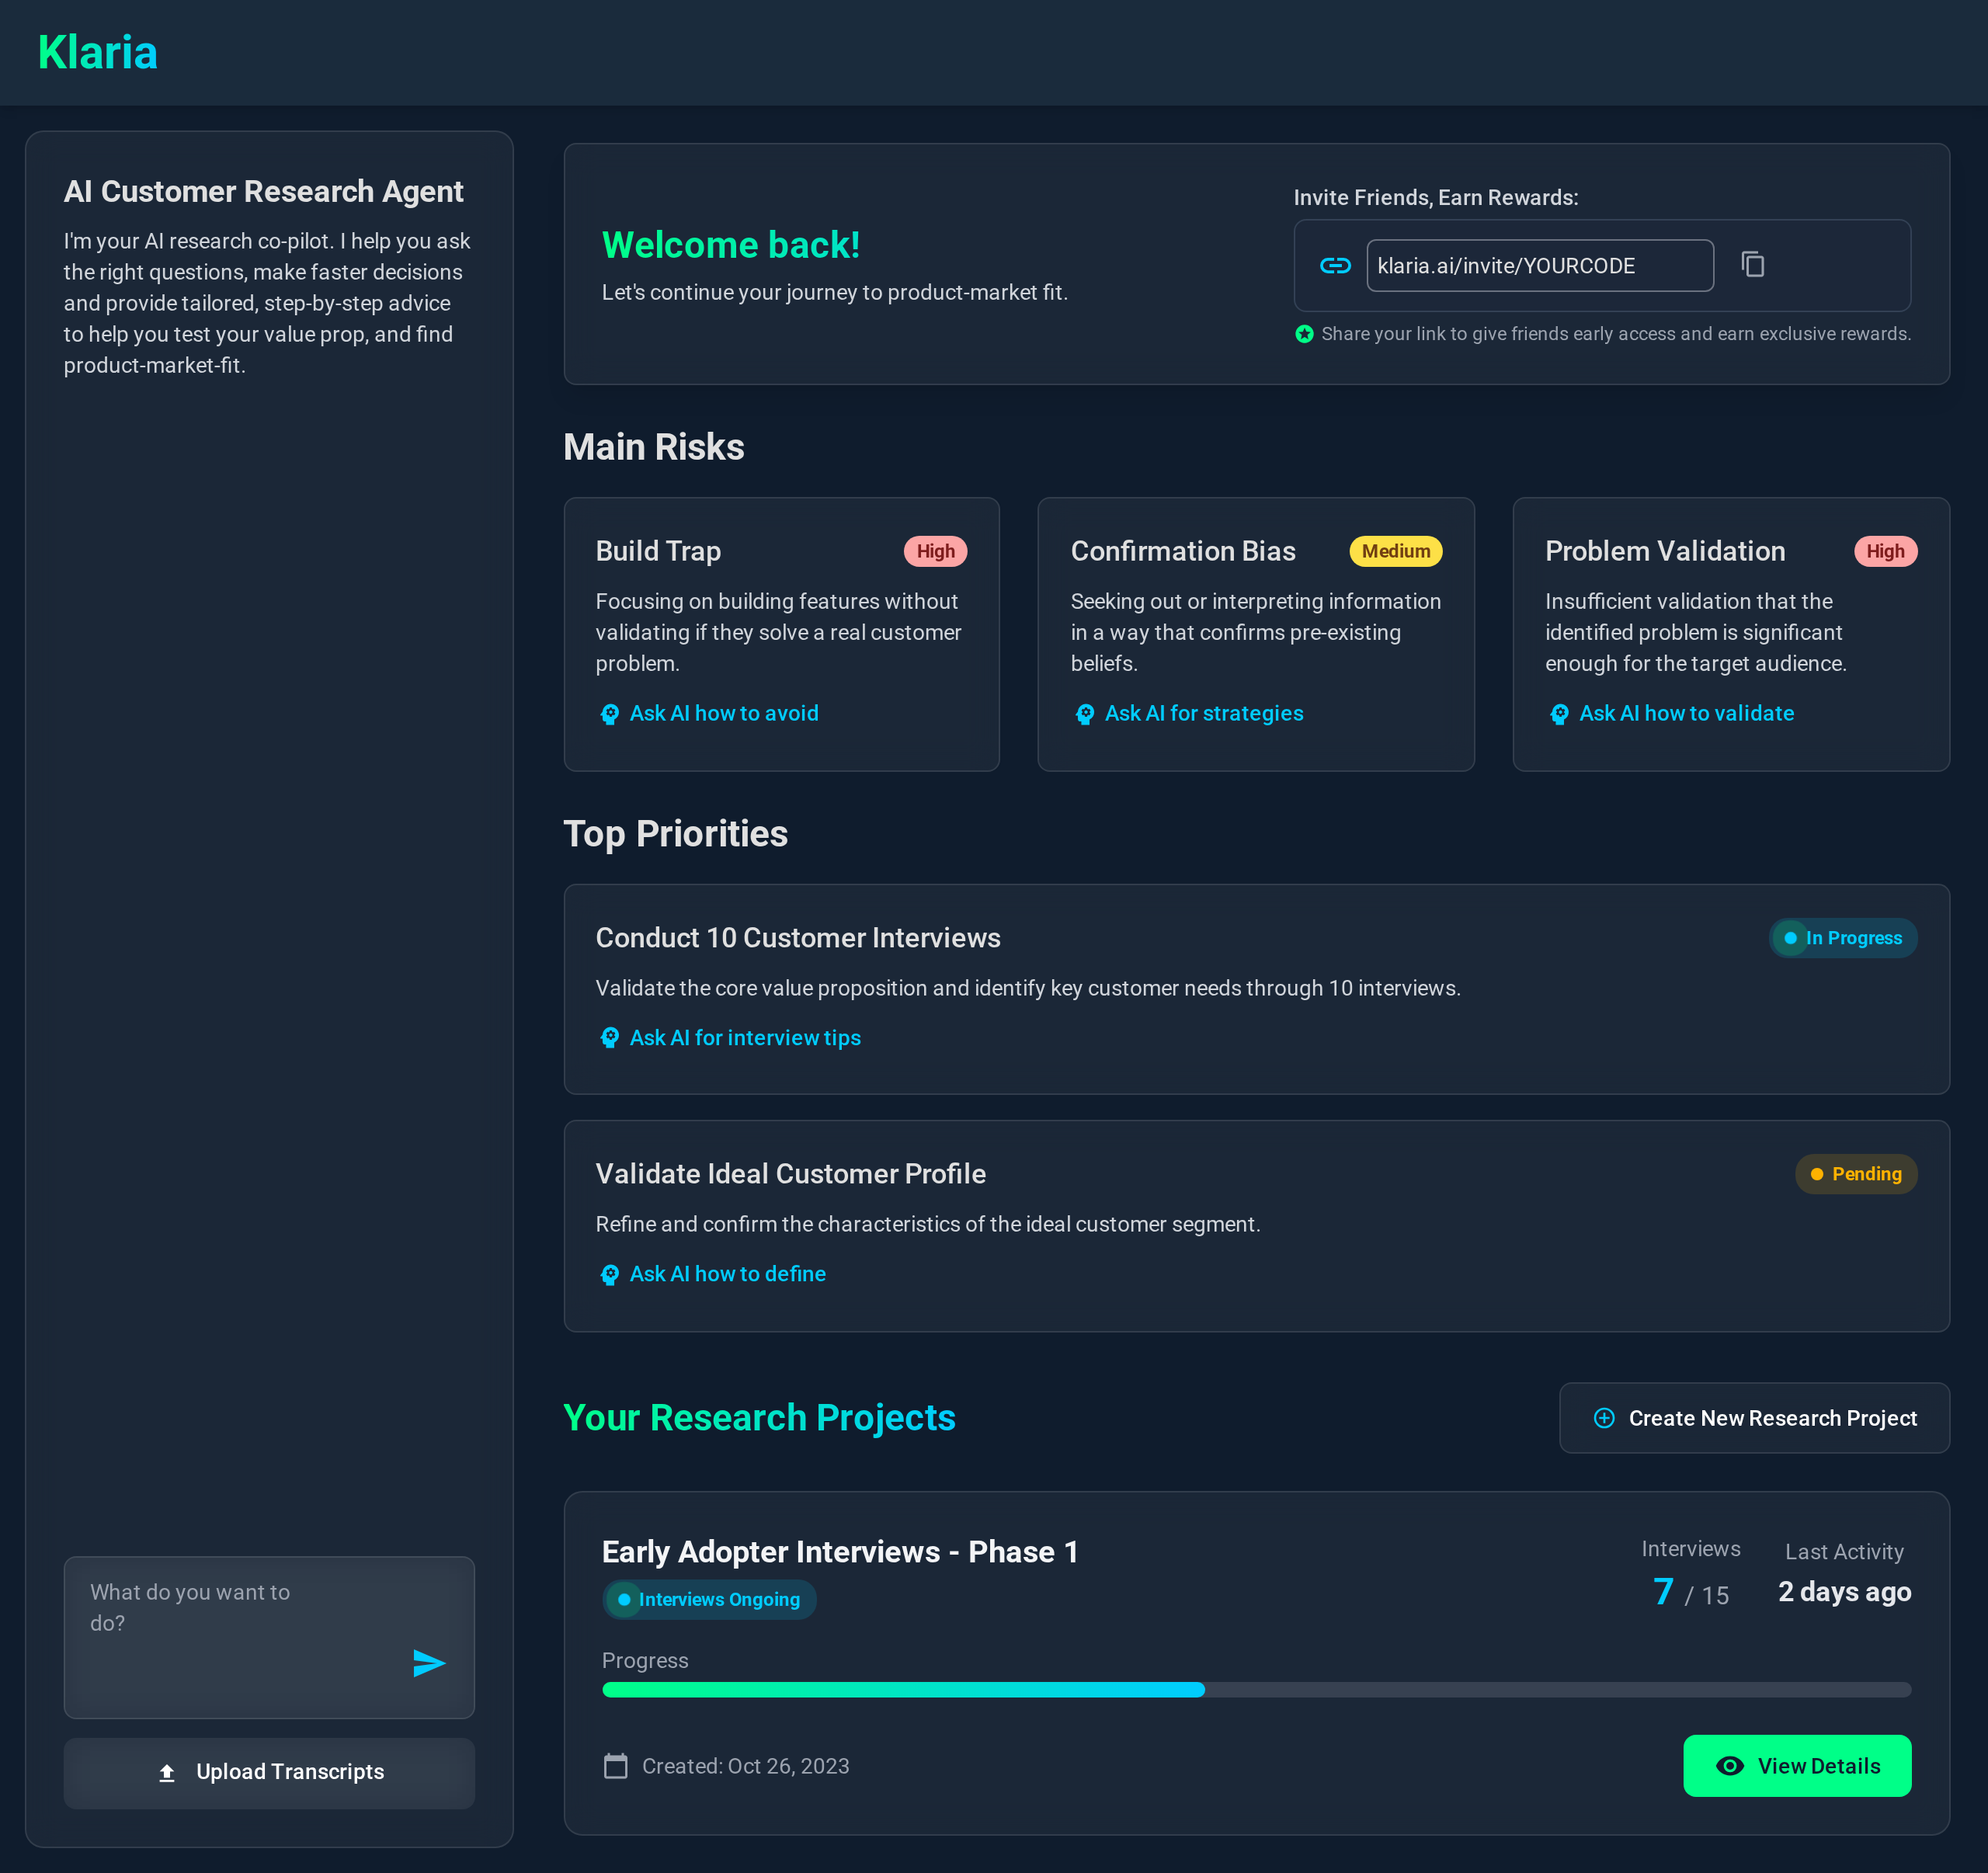Click the eye icon inside View Details
The image size is (1988, 1873).
1731,1765
